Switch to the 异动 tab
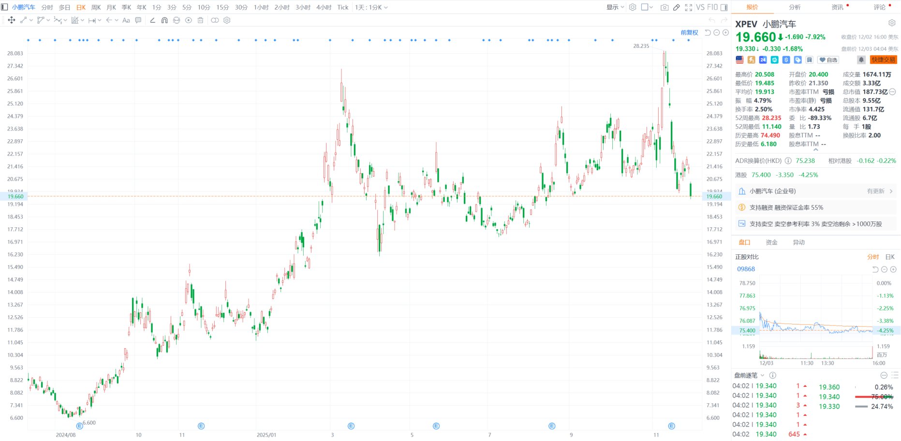 [799, 242]
